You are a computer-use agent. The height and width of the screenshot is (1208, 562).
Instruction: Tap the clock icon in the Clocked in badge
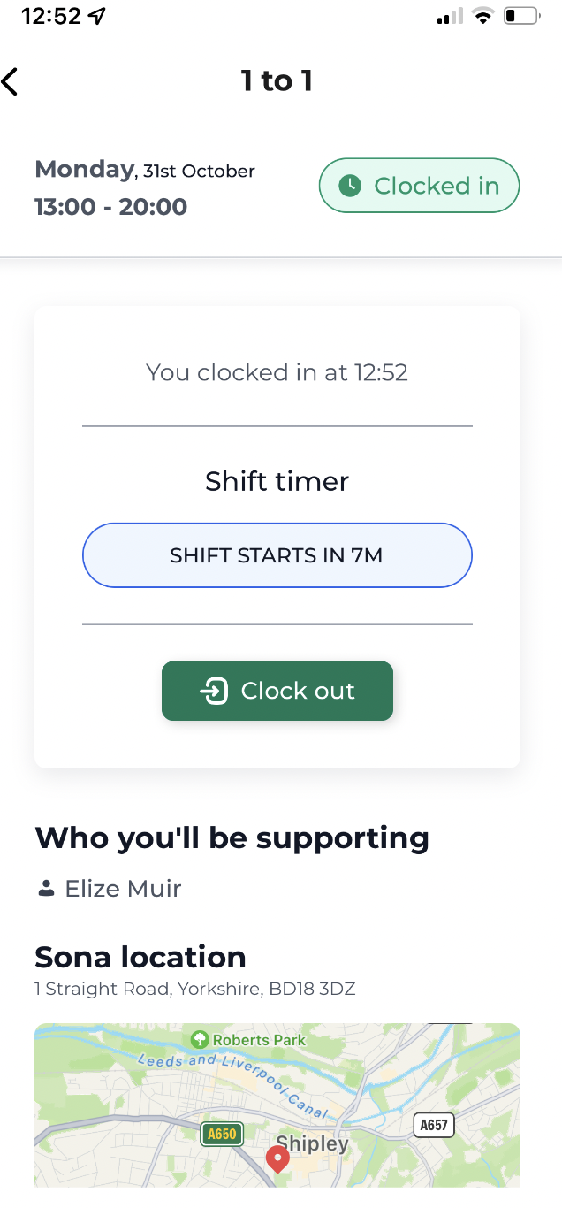click(353, 186)
